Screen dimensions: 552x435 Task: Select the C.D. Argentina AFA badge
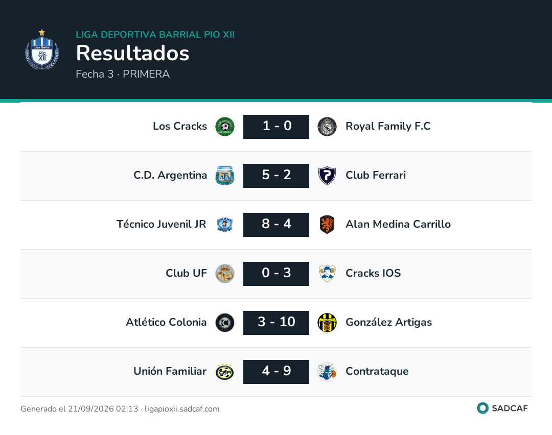(224, 176)
